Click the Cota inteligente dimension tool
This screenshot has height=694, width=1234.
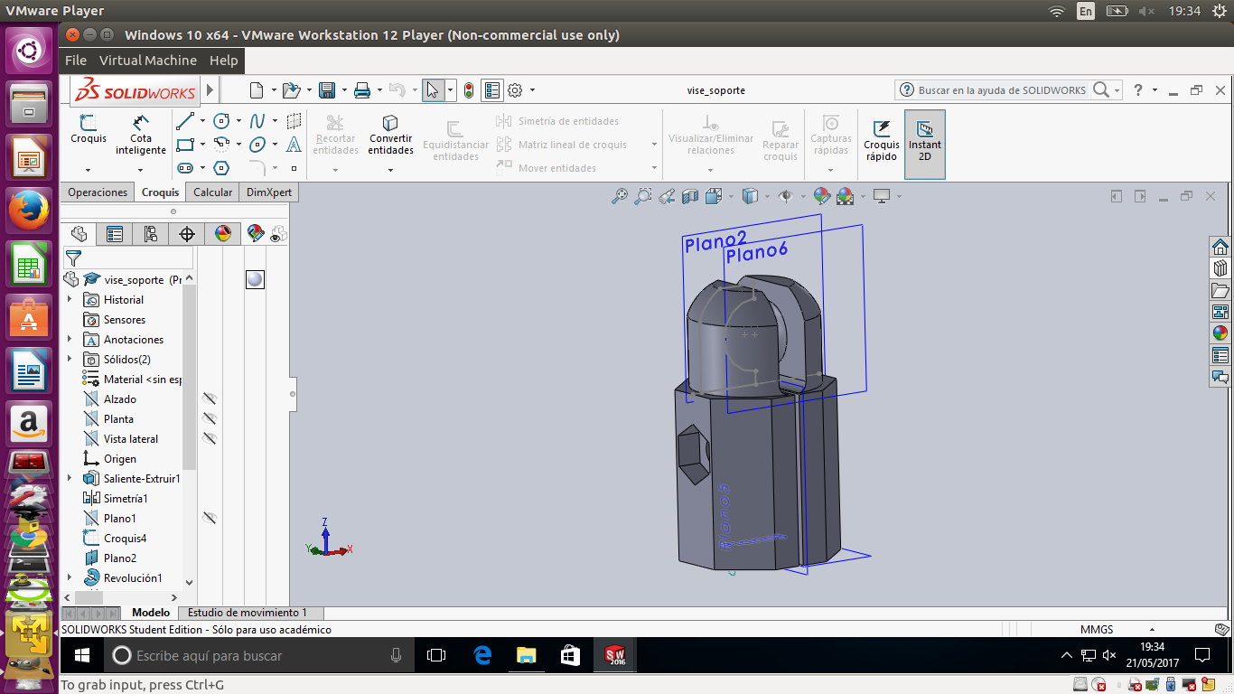[x=141, y=134]
